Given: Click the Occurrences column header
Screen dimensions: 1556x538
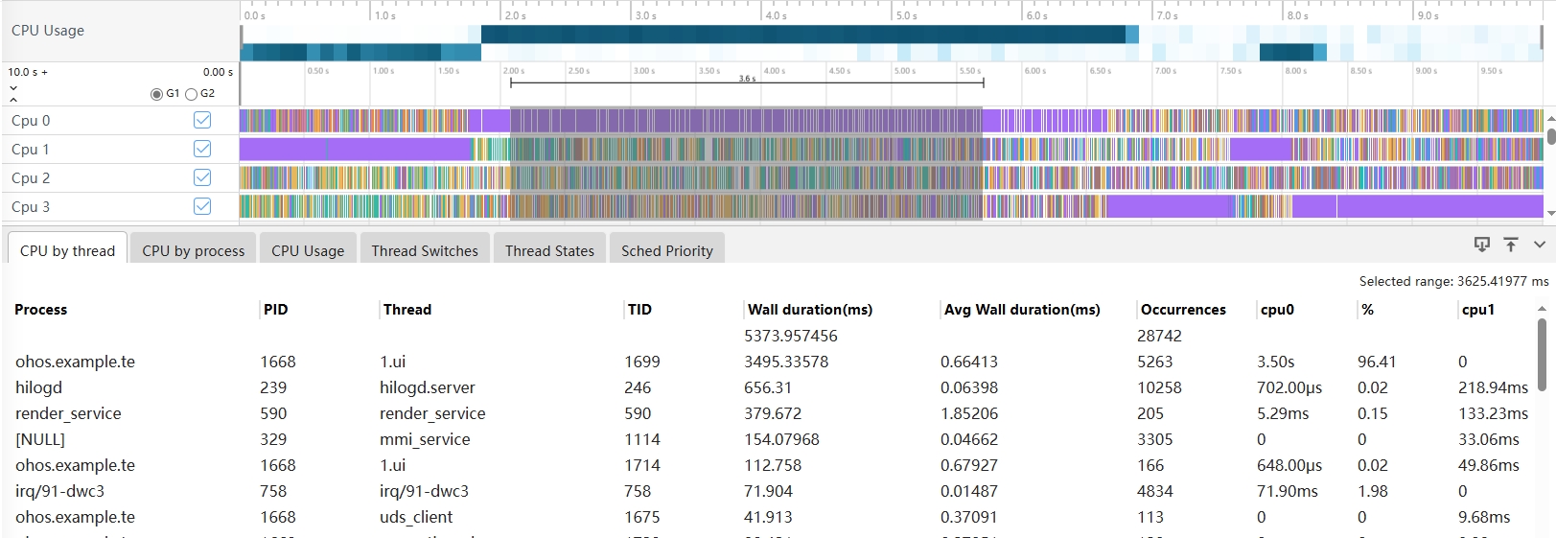Looking at the screenshot, I should 1182,310.
